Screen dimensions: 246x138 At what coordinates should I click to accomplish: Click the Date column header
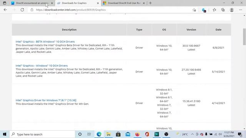click(x=218, y=30)
